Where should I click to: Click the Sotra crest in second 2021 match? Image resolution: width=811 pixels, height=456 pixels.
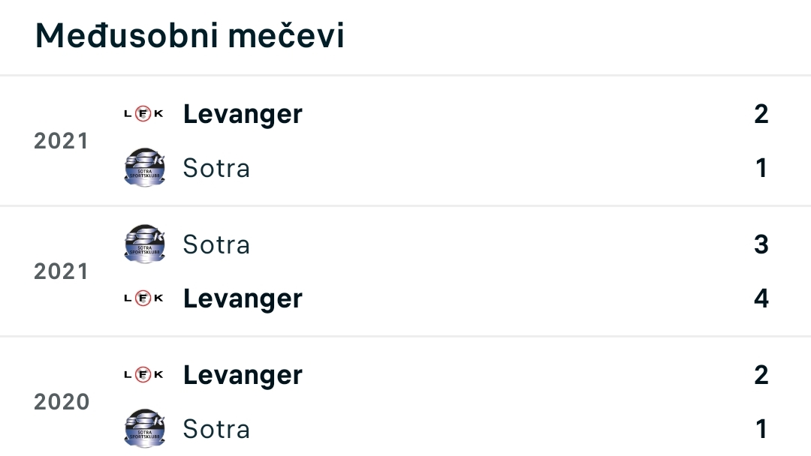(x=145, y=244)
